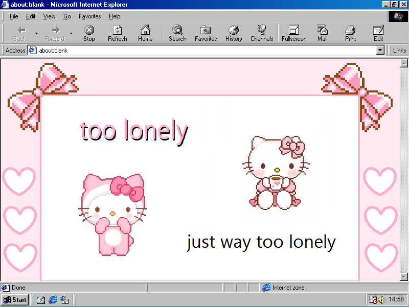Click the Internet zone status icon
Screen dimensions: 409x307
(266, 288)
